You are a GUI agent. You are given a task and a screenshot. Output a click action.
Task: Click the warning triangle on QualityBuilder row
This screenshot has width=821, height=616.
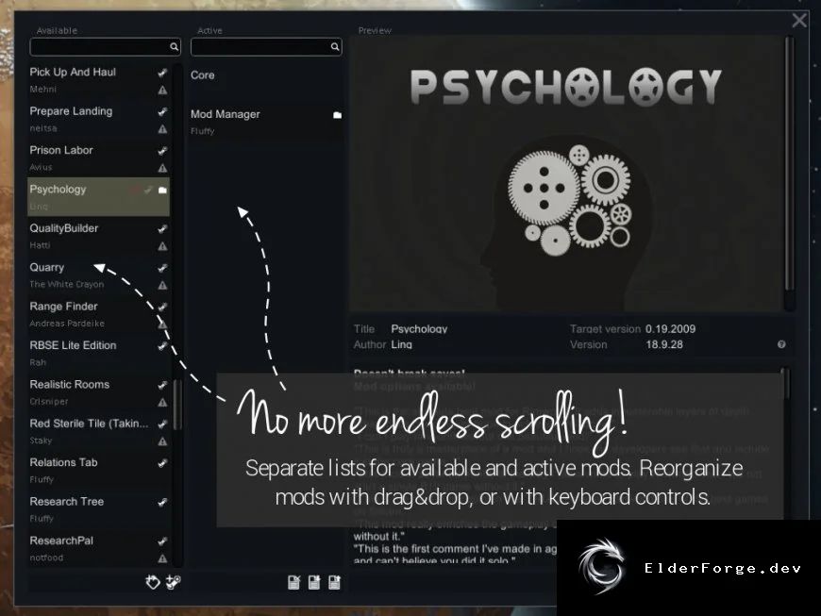coord(163,246)
